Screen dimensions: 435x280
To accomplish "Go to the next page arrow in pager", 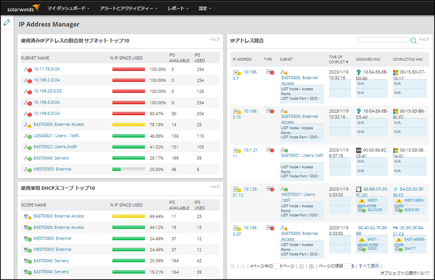I will (301, 266).
